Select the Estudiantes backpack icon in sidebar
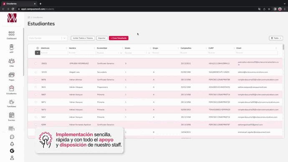288x162 pixels. (11, 90)
